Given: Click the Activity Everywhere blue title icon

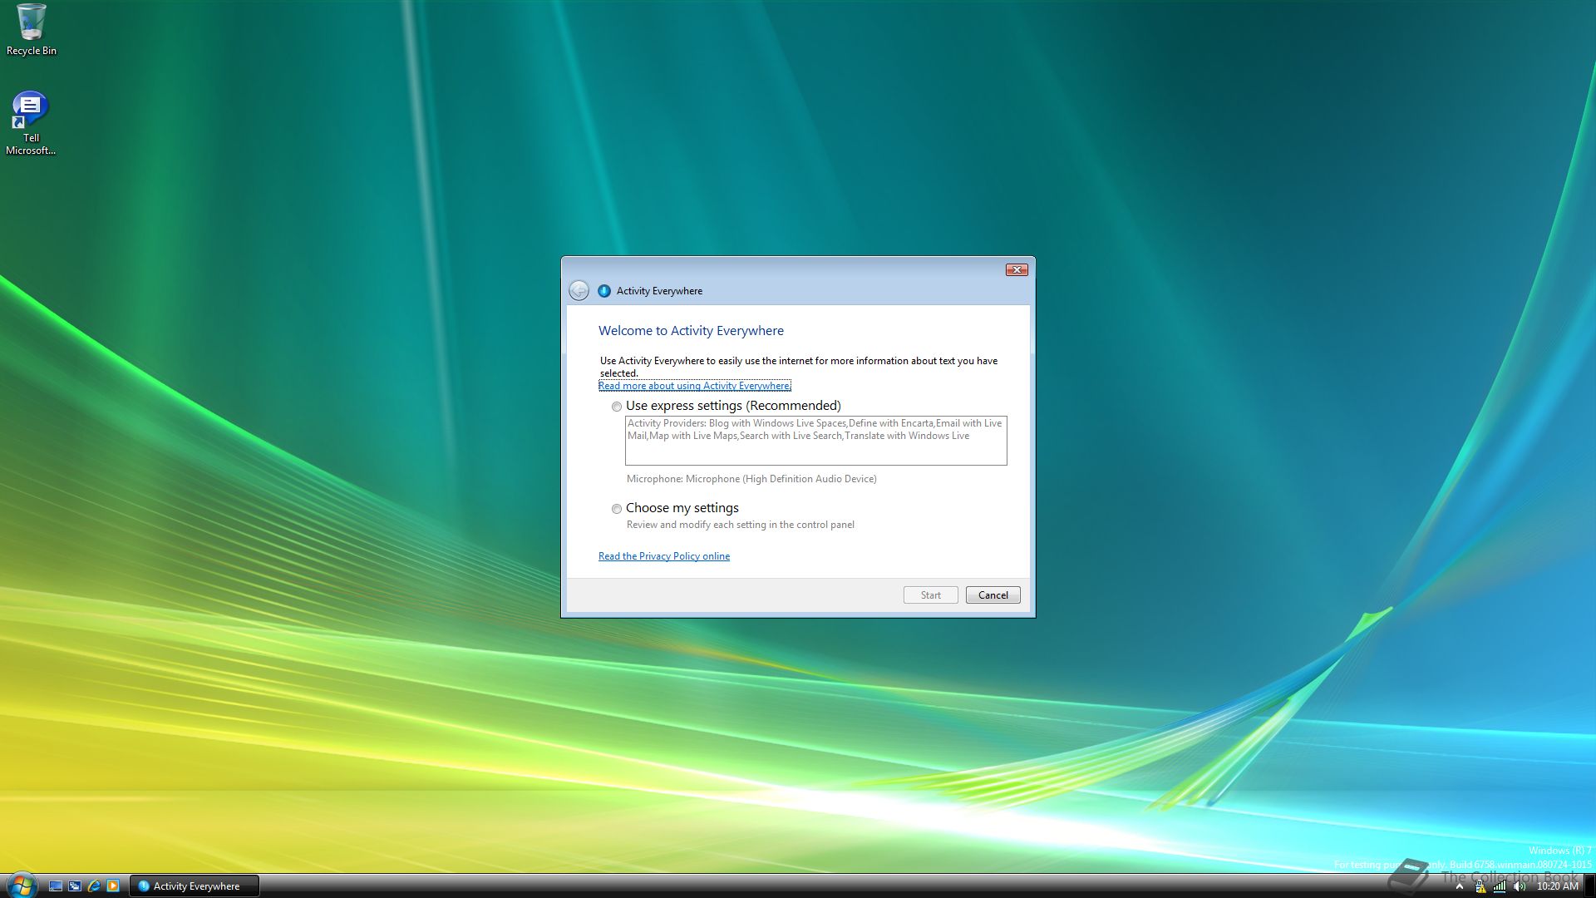Looking at the screenshot, I should coord(604,291).
